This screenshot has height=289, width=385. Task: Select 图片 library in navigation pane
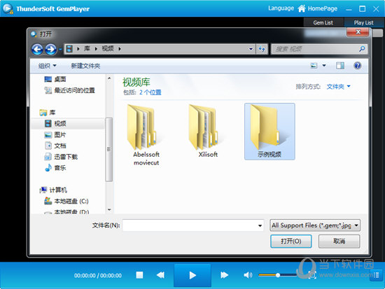(x=55, y=135)
